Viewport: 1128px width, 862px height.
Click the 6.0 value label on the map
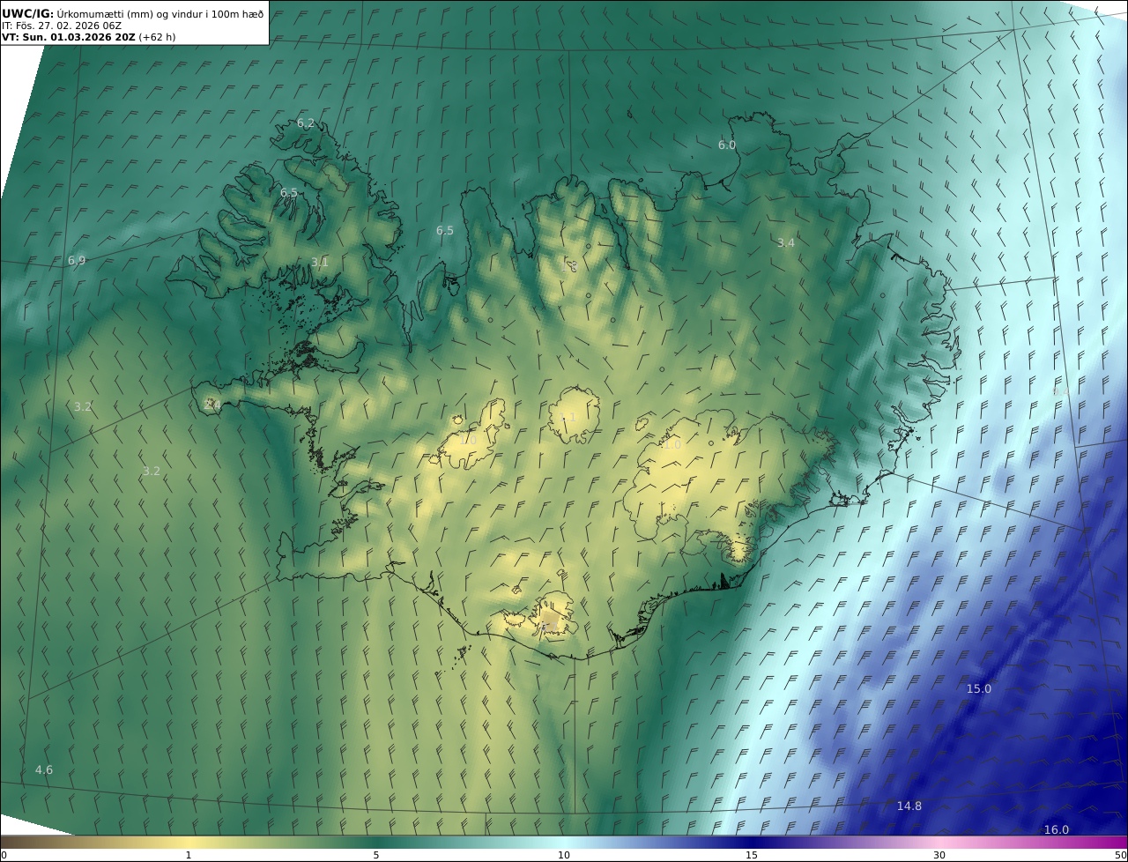pyautogui.click(x=727, y=145)
